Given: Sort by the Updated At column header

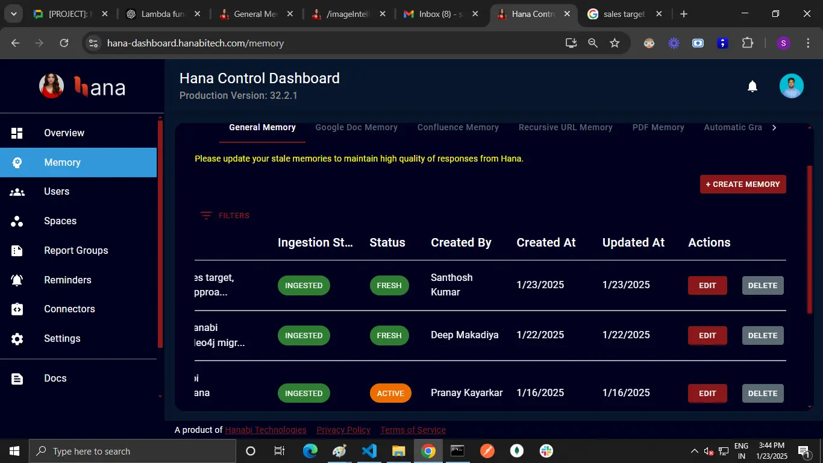Looking at the screenshot, I should 633,242.
